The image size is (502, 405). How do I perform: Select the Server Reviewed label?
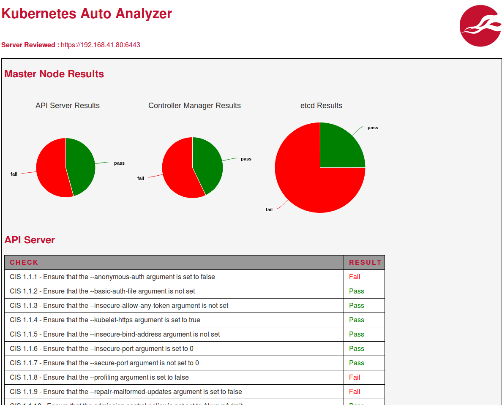pyautogui.click(x=30, y=45)
